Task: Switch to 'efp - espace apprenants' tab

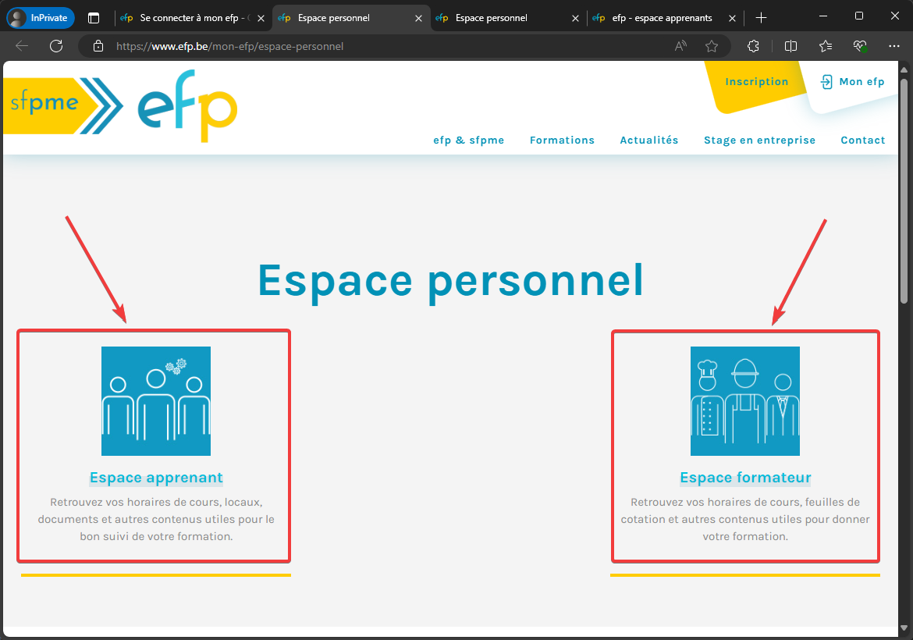Action: (x=657, y=18)
